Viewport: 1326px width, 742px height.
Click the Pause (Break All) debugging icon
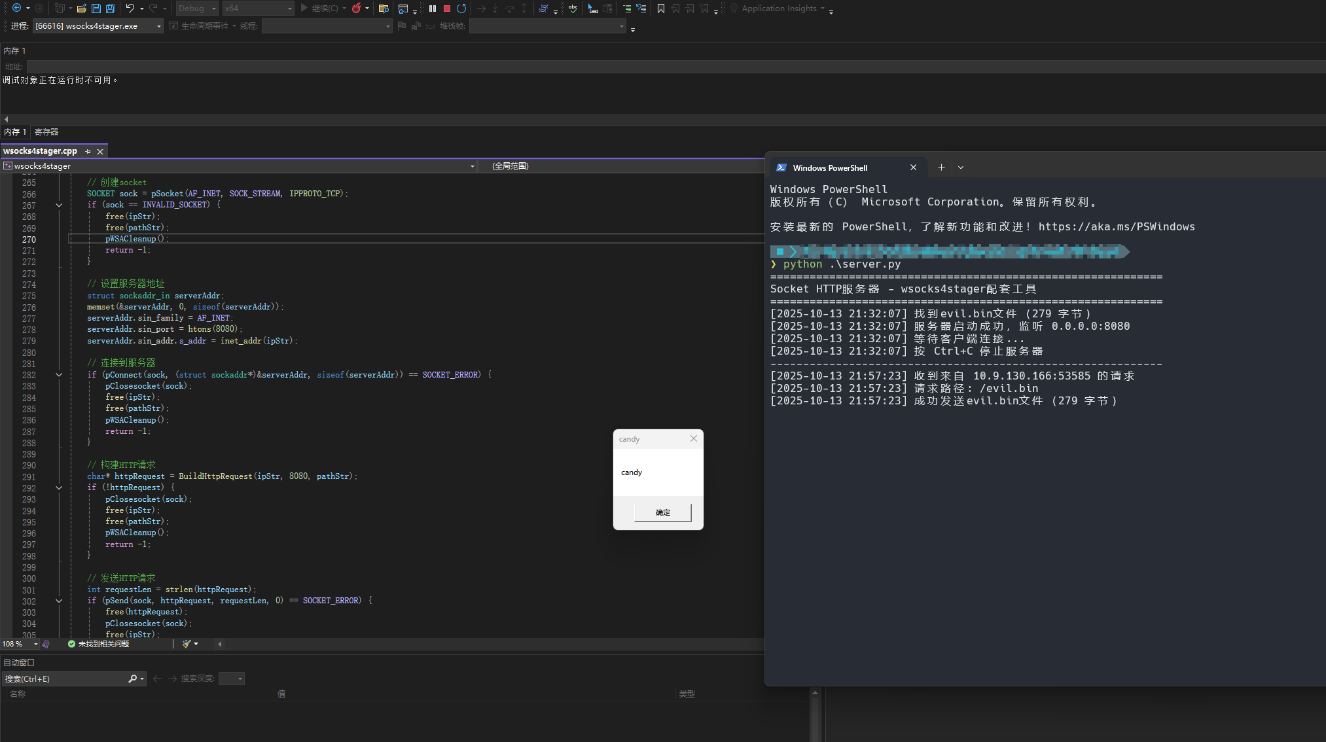point(433,9)
